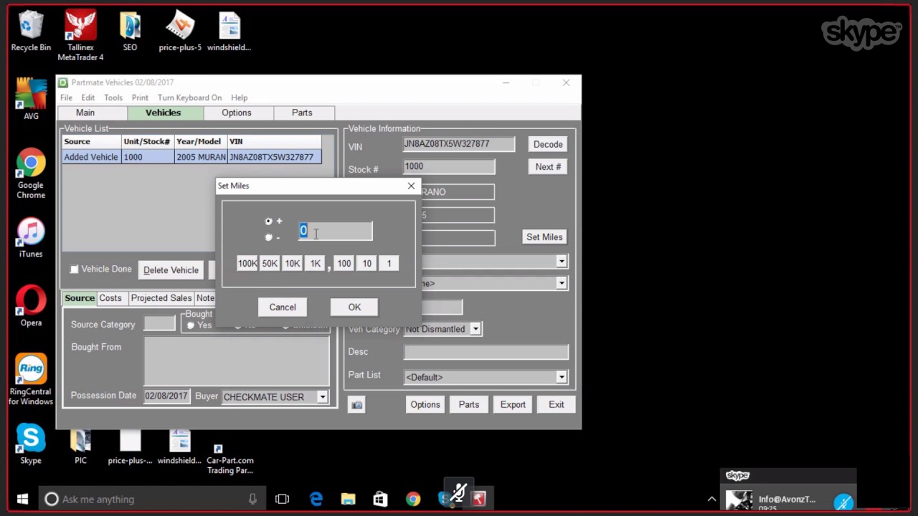Confirm Set Miles with OK
The width and height of the screenshot is (918, 516).
[354, 307]
